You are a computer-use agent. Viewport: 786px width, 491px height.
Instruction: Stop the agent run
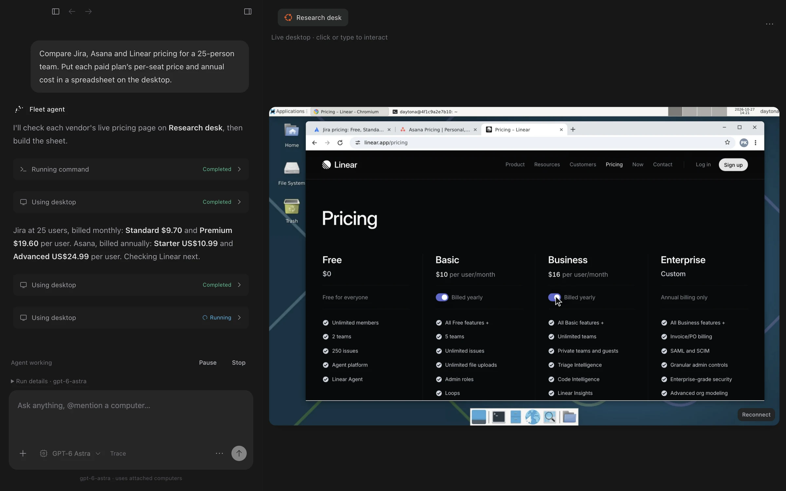click(238, 363)
